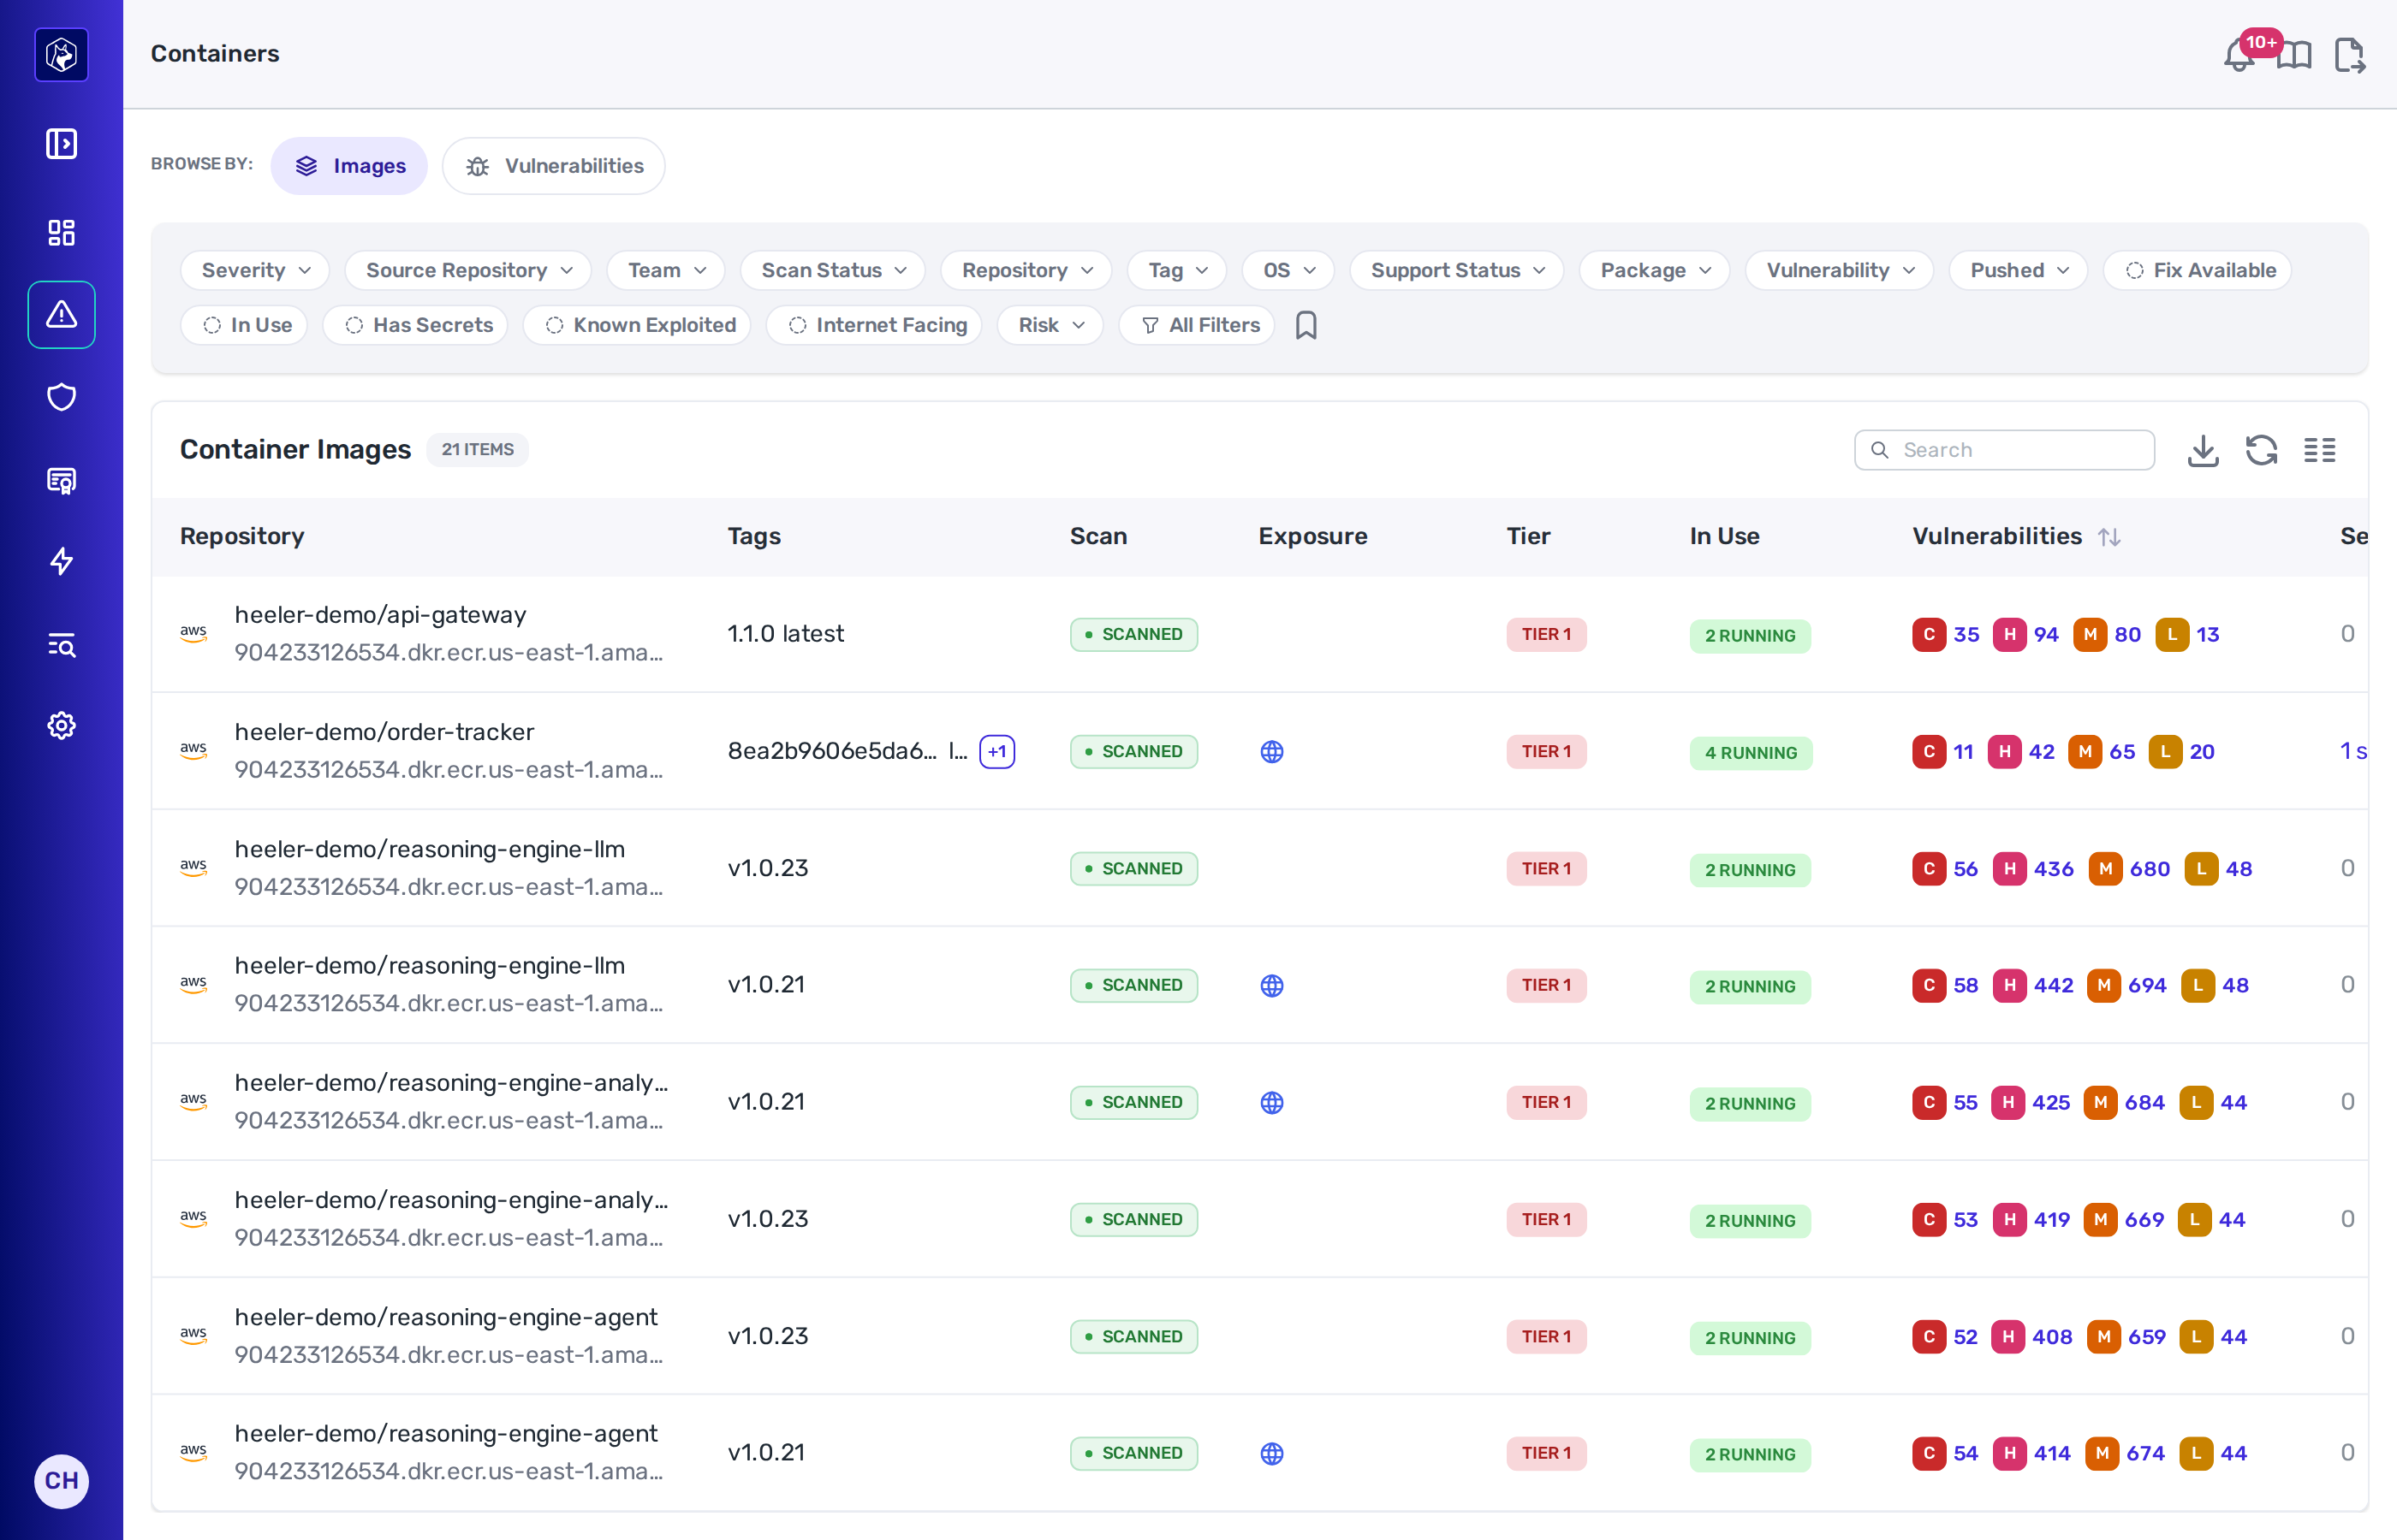Open the Scan Status dropdown
The height and width of the screenshot is (1540, 2397).
coord(833,270)
